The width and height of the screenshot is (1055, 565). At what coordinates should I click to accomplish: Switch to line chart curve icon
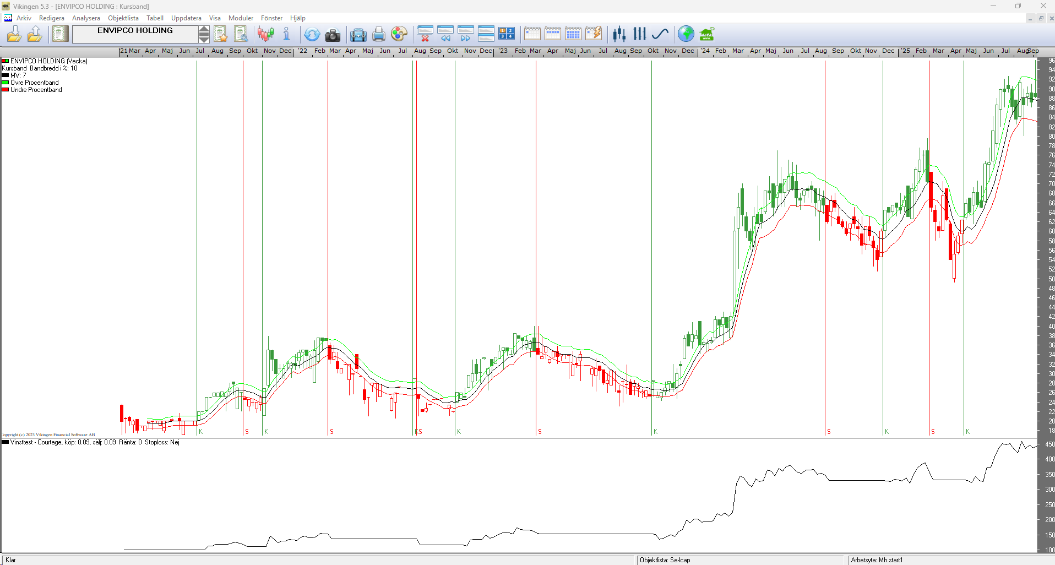point(660,34)
